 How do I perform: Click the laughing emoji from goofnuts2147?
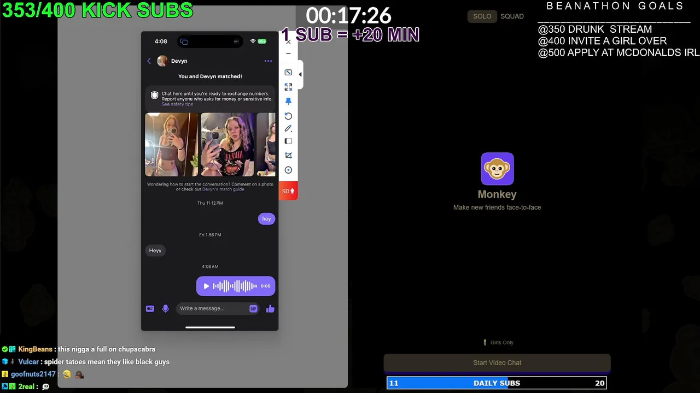point(67,374)
